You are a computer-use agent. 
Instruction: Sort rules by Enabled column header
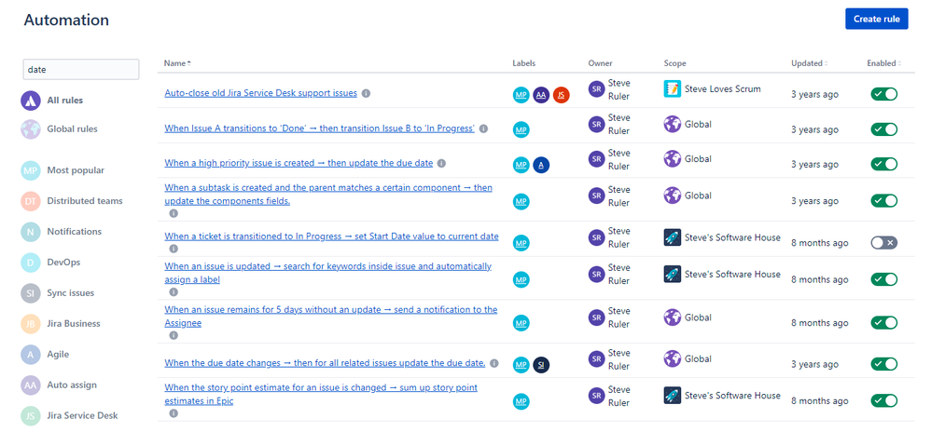coord(883,63)
